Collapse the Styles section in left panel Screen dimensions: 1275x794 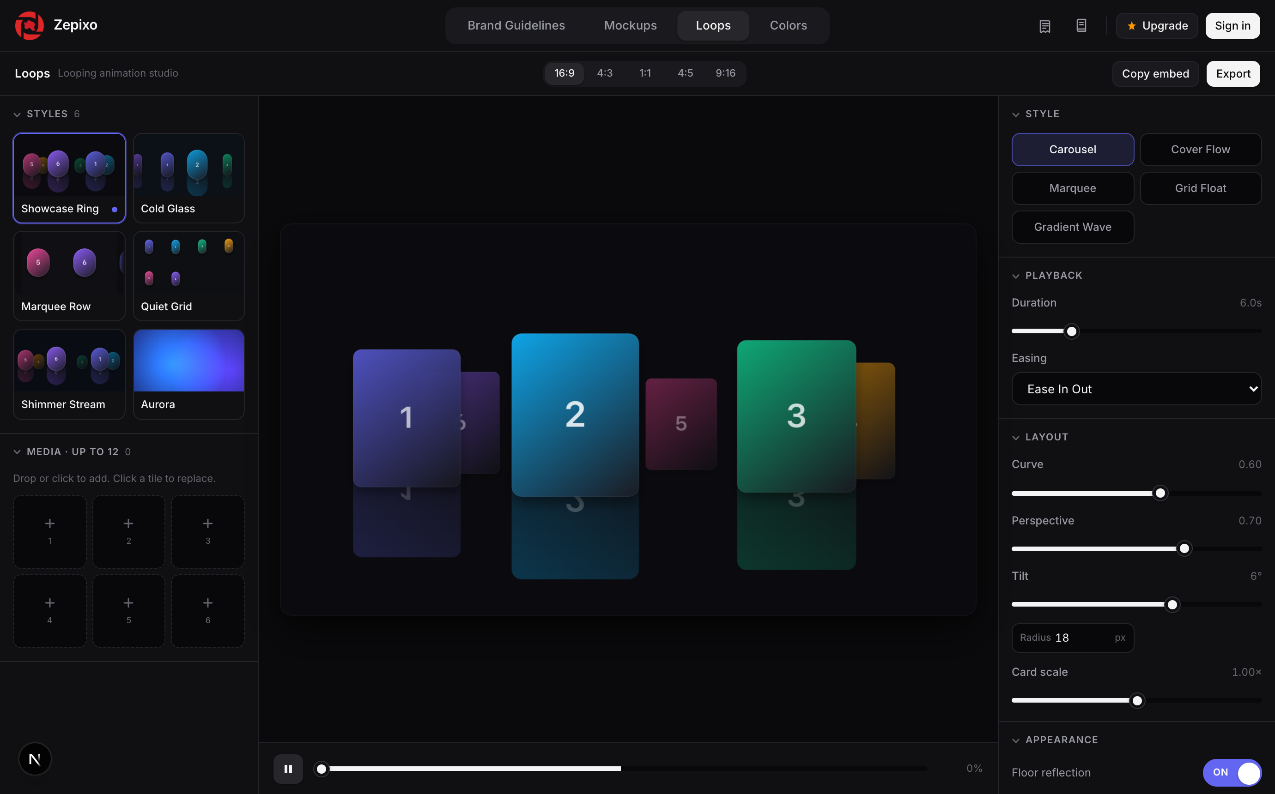pos(17,114)
